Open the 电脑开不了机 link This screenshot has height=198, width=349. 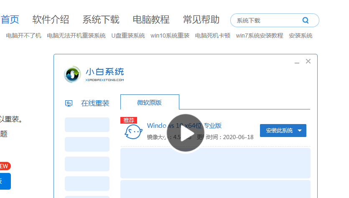coord(23,36)
